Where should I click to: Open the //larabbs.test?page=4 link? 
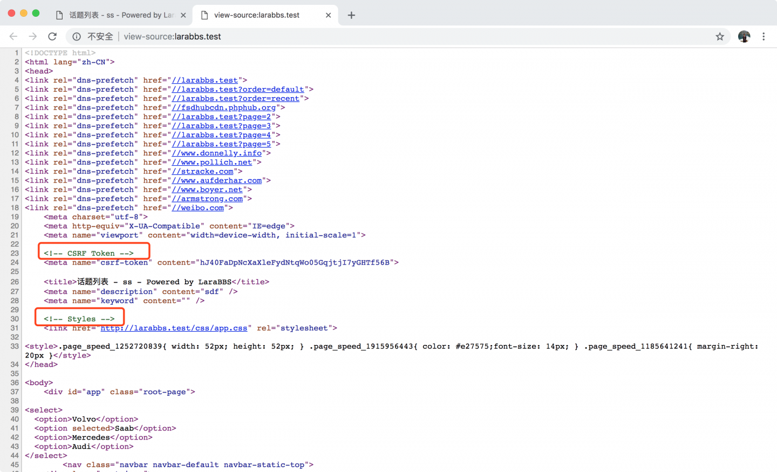(221, 135)
